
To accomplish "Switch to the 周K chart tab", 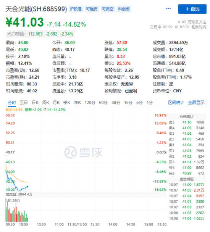I will [x=45, y=103].
